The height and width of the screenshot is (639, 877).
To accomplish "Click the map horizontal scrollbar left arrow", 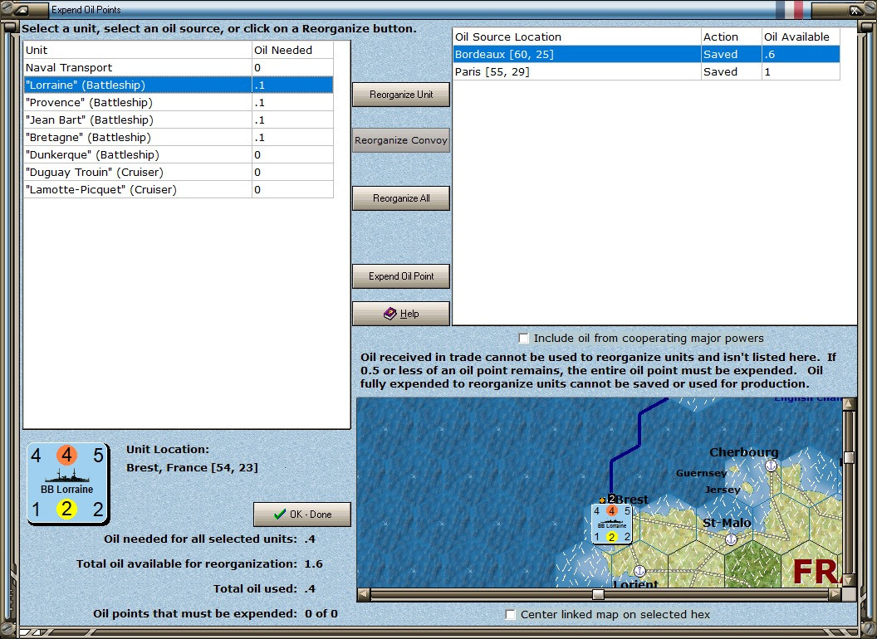I will coord(364,594).
